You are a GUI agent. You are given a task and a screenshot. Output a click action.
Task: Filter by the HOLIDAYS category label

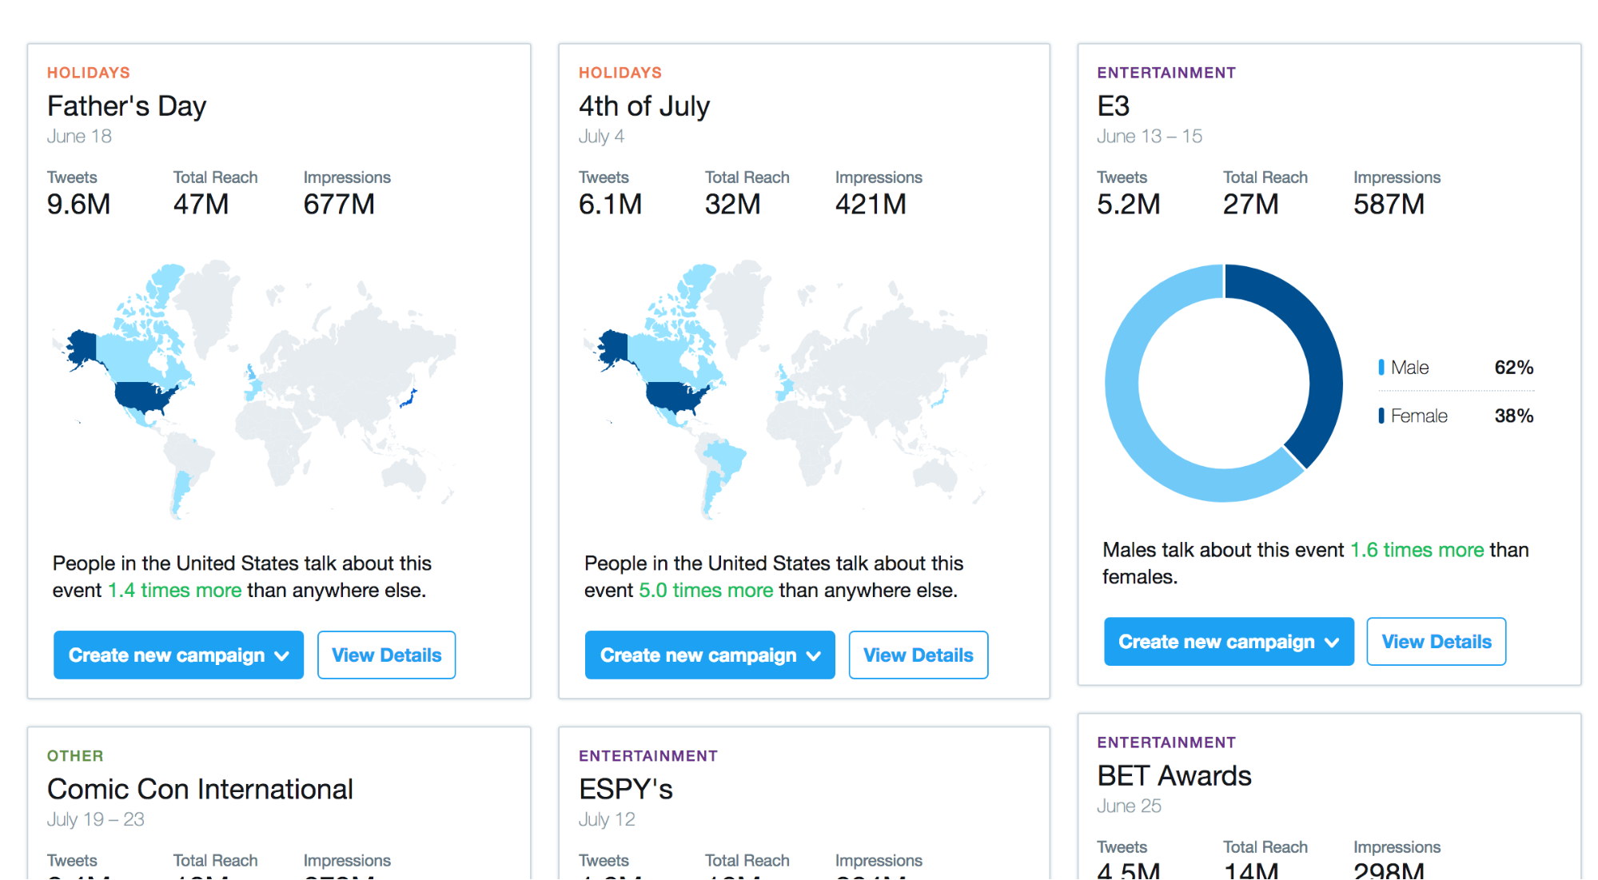[88, 72]
